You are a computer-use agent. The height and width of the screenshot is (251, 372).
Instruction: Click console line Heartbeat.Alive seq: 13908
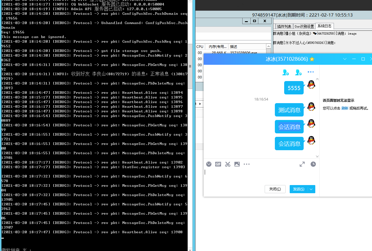coord(92,232)
